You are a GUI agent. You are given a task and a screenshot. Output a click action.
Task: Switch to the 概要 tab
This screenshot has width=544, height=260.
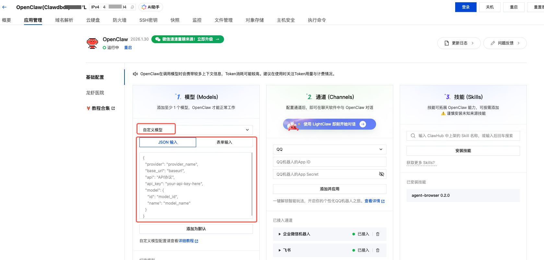point(6,20)
